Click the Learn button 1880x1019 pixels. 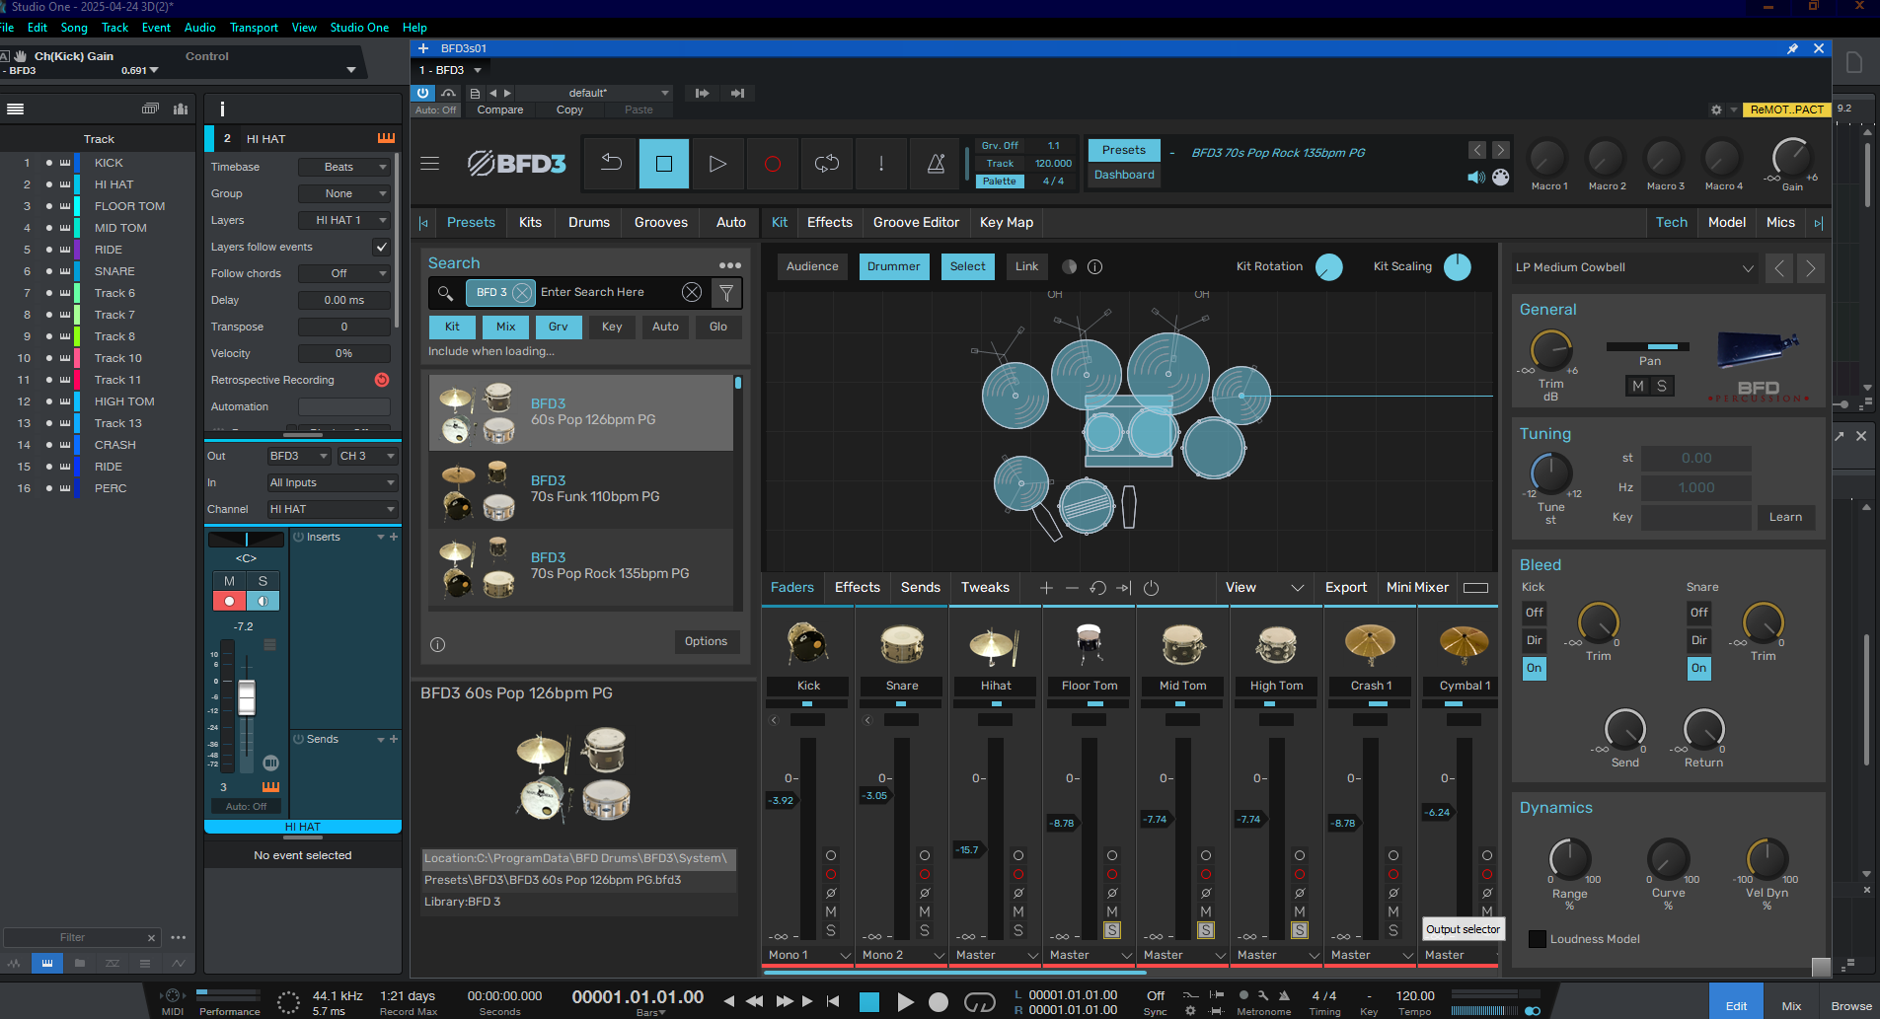coord(1785,517)
